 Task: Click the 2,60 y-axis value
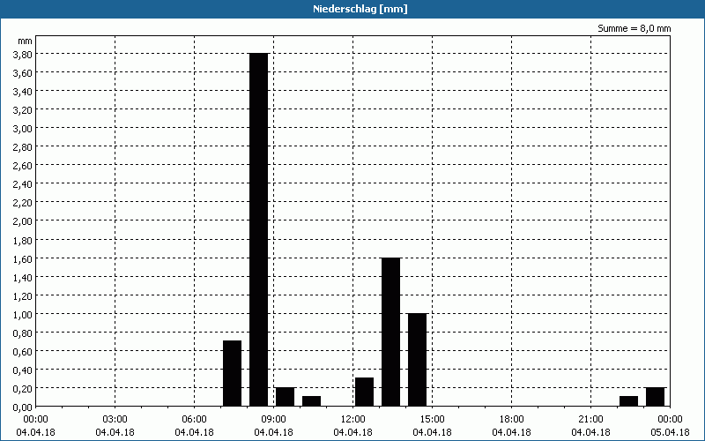(x=22, y=166)
